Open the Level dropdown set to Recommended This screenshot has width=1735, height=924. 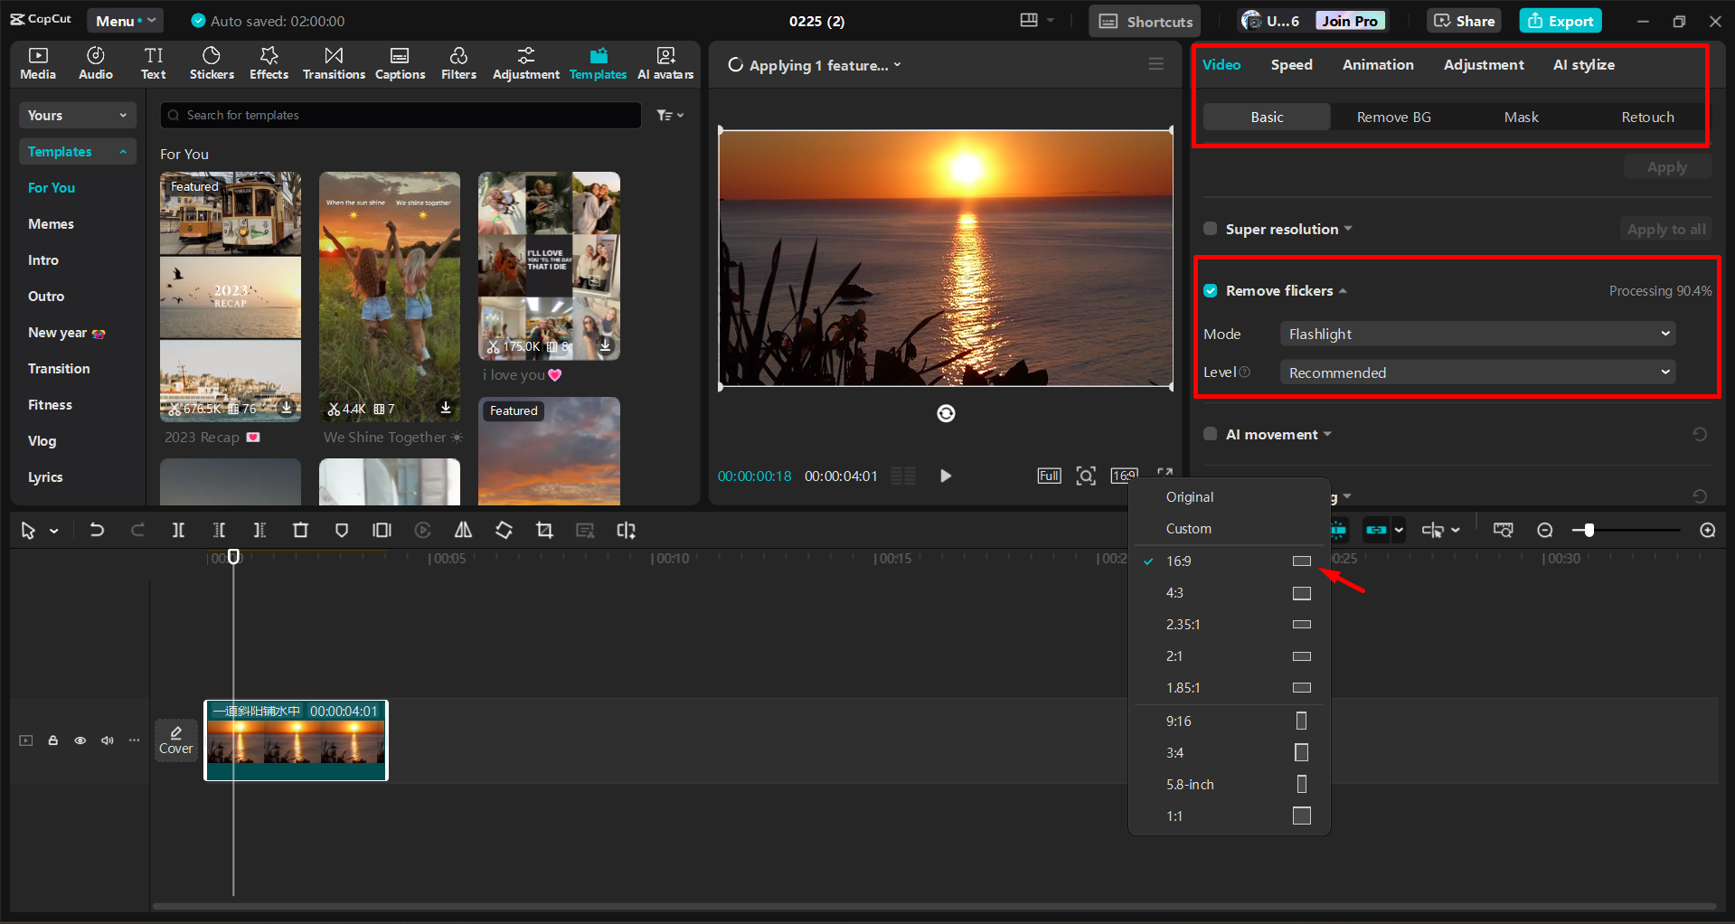(x=1476, y=372)
